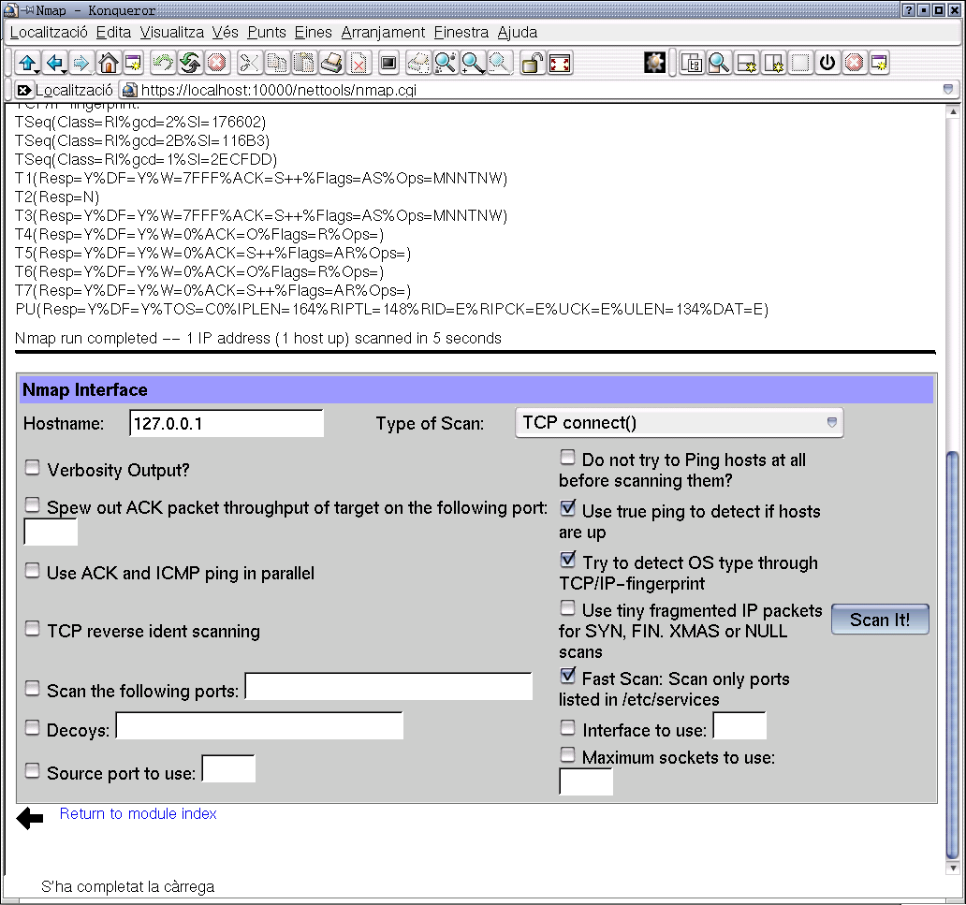This screenshot has width=966, height=905.
Task: Click the security padlock icon
Action: tap(532, 63)
